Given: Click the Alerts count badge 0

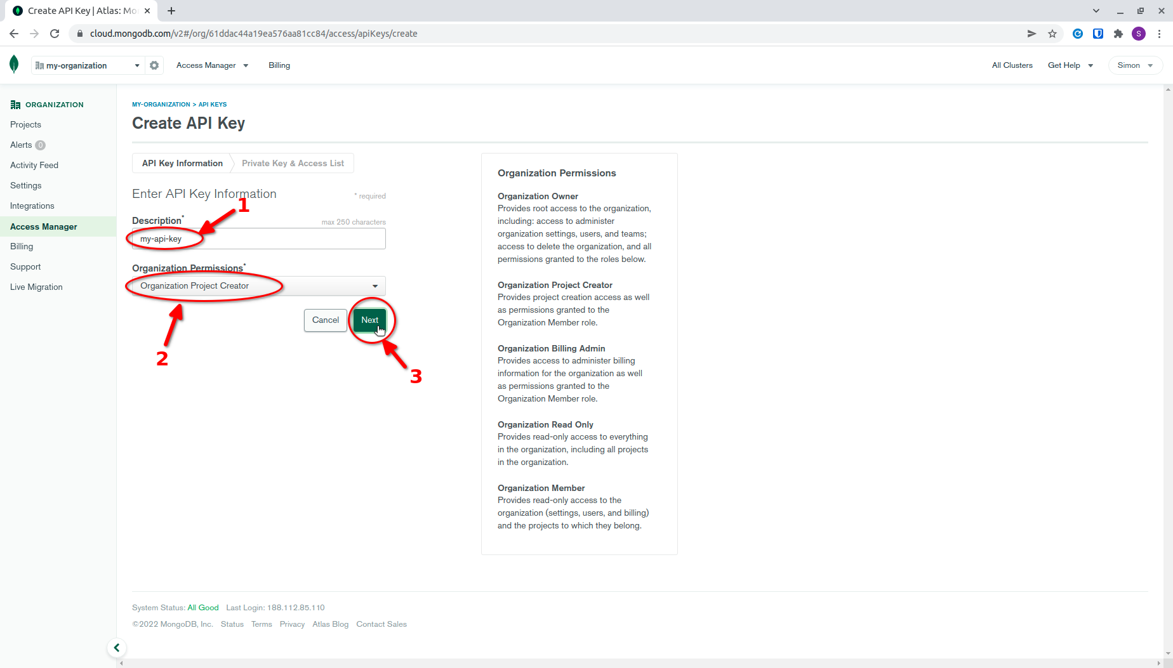Looking at the screenshot, I should pos(41,145).
